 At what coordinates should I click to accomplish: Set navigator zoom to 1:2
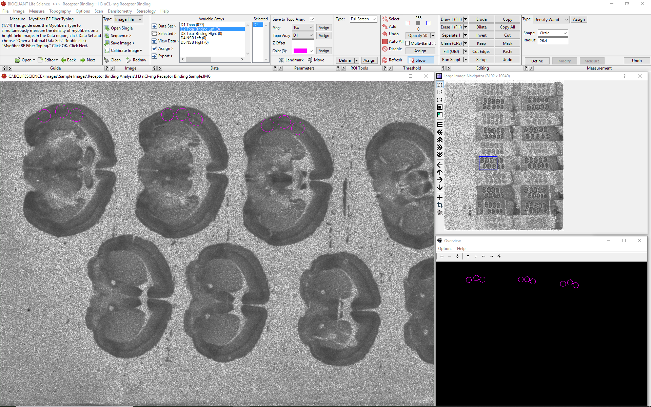click(x=439, y=92)
